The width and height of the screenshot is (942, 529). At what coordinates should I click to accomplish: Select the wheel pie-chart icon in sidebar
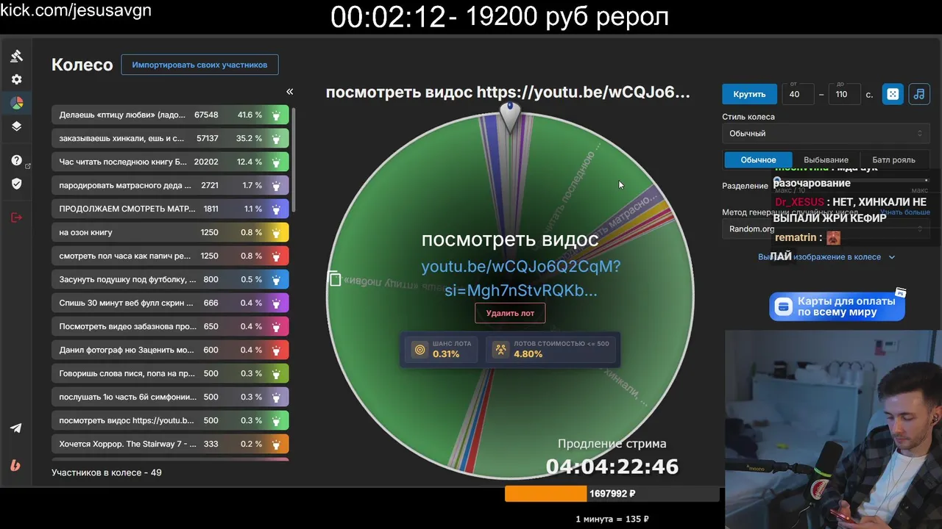(16, 103)
